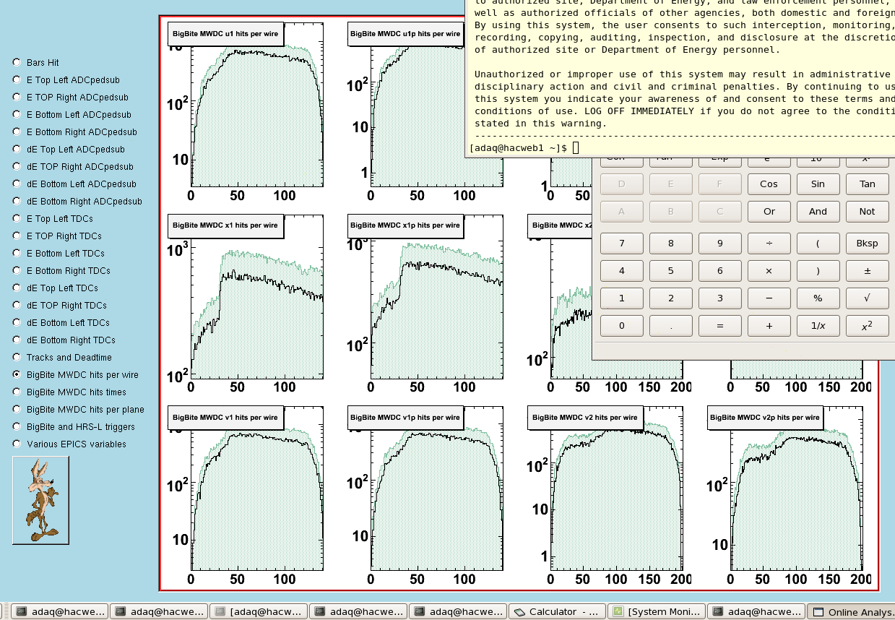Click the And button in Calculator

coord(818,212)
